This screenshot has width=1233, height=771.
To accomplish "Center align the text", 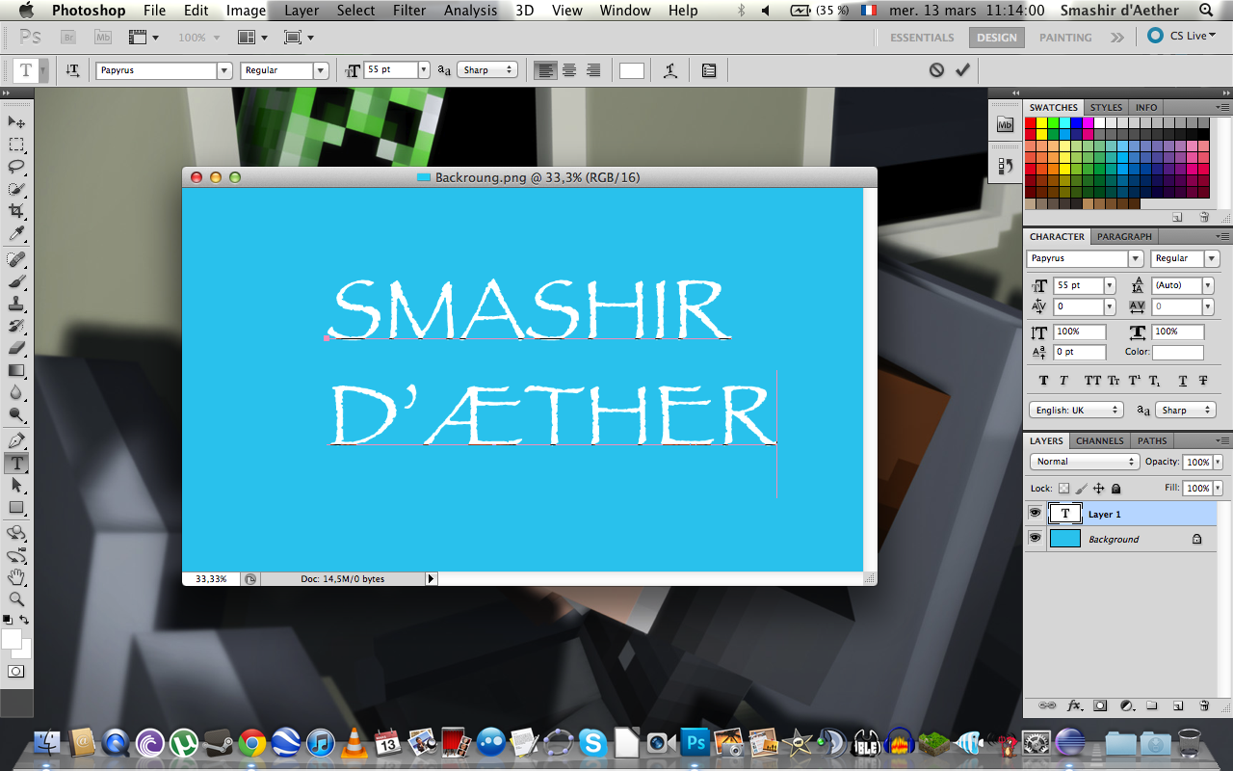I will pyautogui.click(x=569, y=70).
